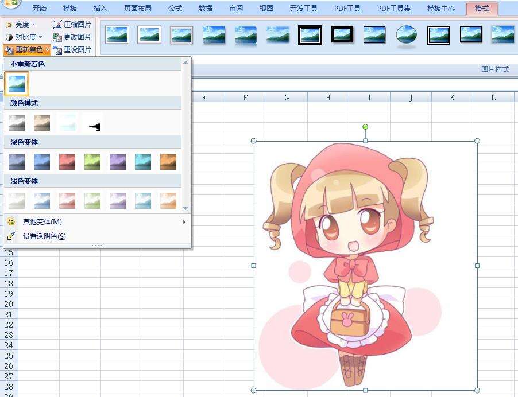Apply Black and White color mode
The width and height of the screenshot is (518, 397).
93,123
